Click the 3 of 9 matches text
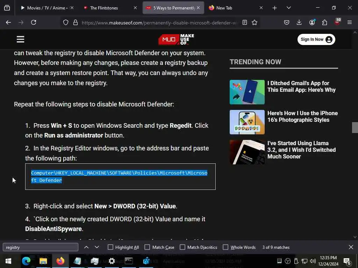This screenshot has width=358, height=268. point(276,247)
